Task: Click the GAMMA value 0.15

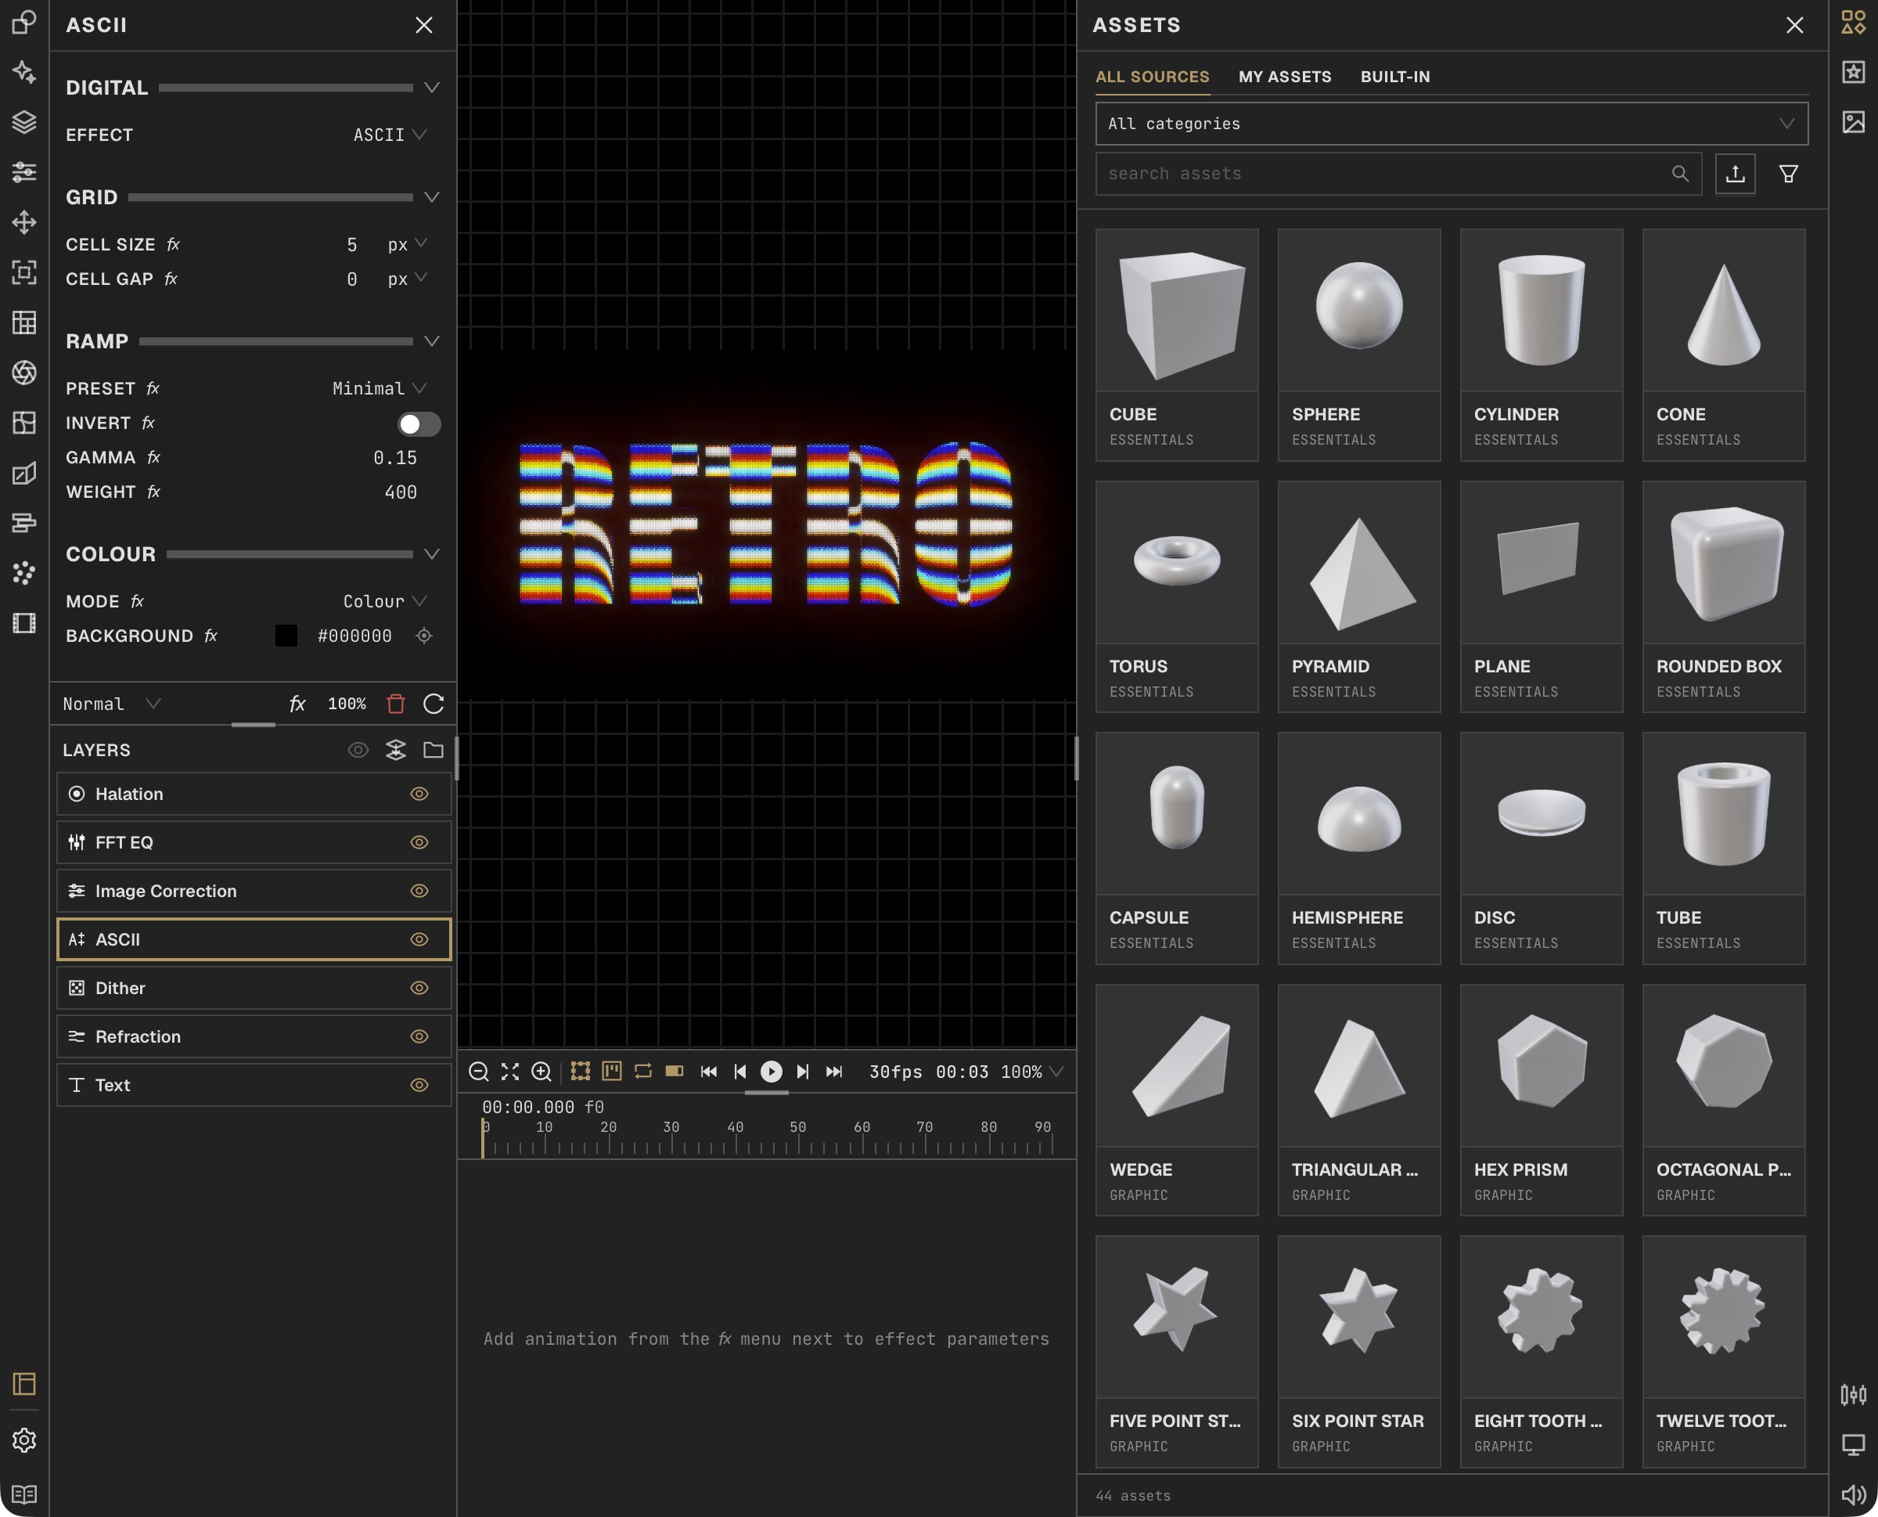Action: pos(395,458)
